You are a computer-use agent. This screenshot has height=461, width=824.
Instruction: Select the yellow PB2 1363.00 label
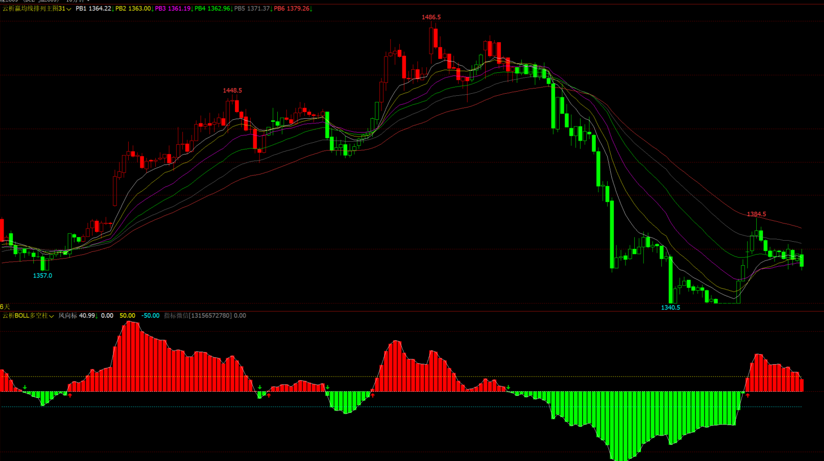(x=133, y=9)
